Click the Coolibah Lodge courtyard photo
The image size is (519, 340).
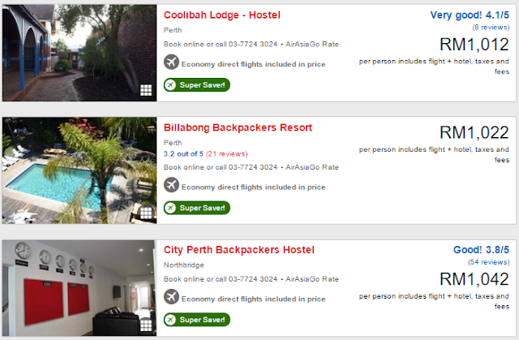tap(79, 53)
